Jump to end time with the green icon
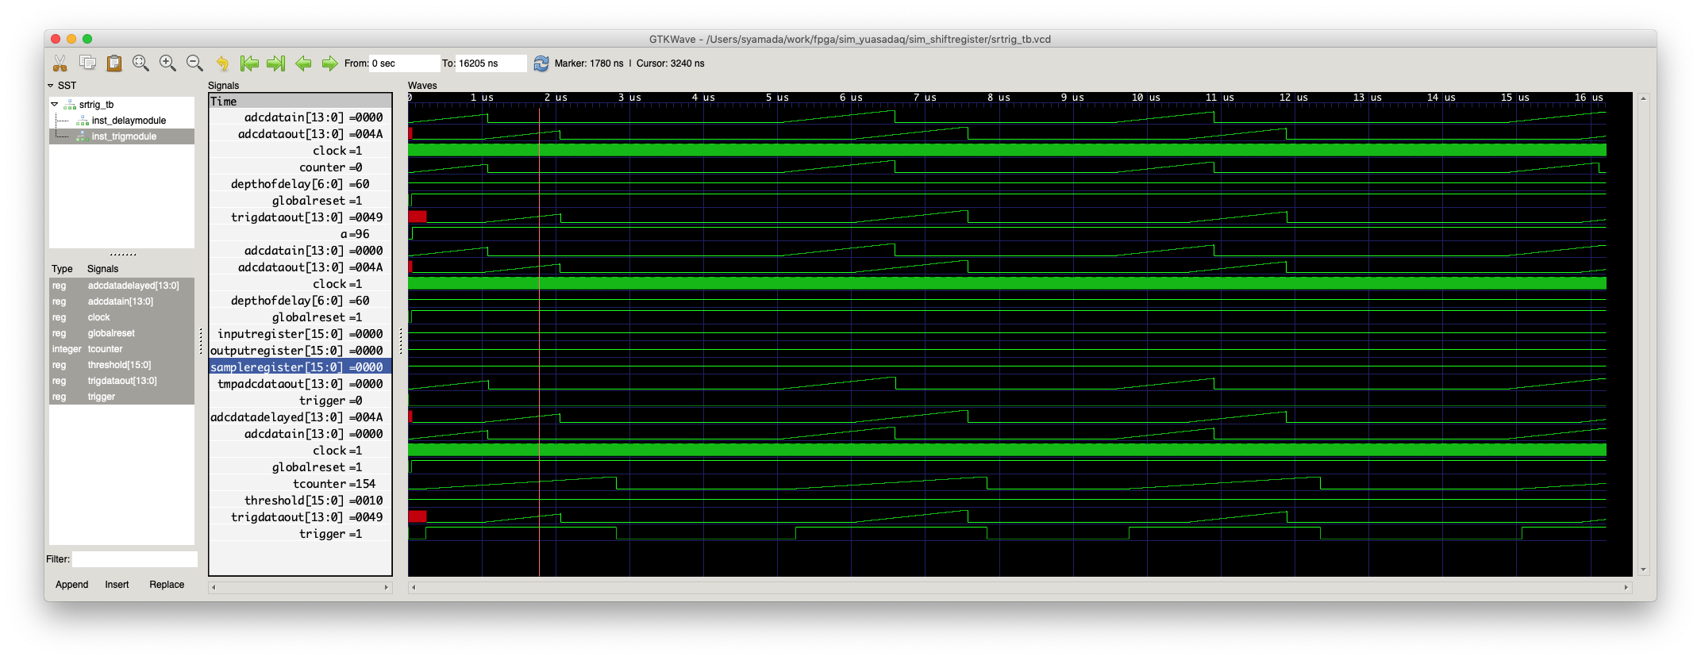This screenshot has height=660, width=1701. (x=275, y=63)
